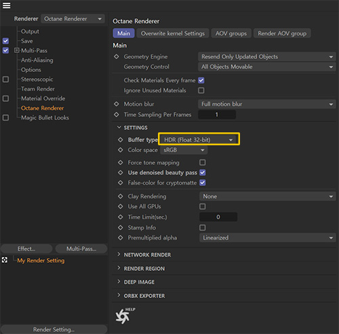Open Geometry Control dropdown
Viewport: 339px width, 334px height.
pos(267,67)
